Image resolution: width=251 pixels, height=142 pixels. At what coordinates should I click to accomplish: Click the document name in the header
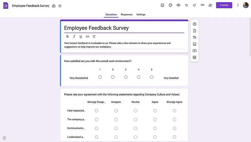click(x=31, y=6)
